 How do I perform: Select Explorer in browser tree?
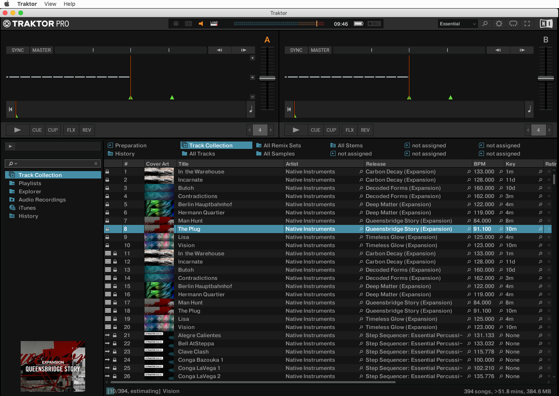pyautogui.click(x=30, y=191)
